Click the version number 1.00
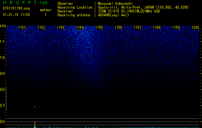202x128 pixels. (44, 3)
